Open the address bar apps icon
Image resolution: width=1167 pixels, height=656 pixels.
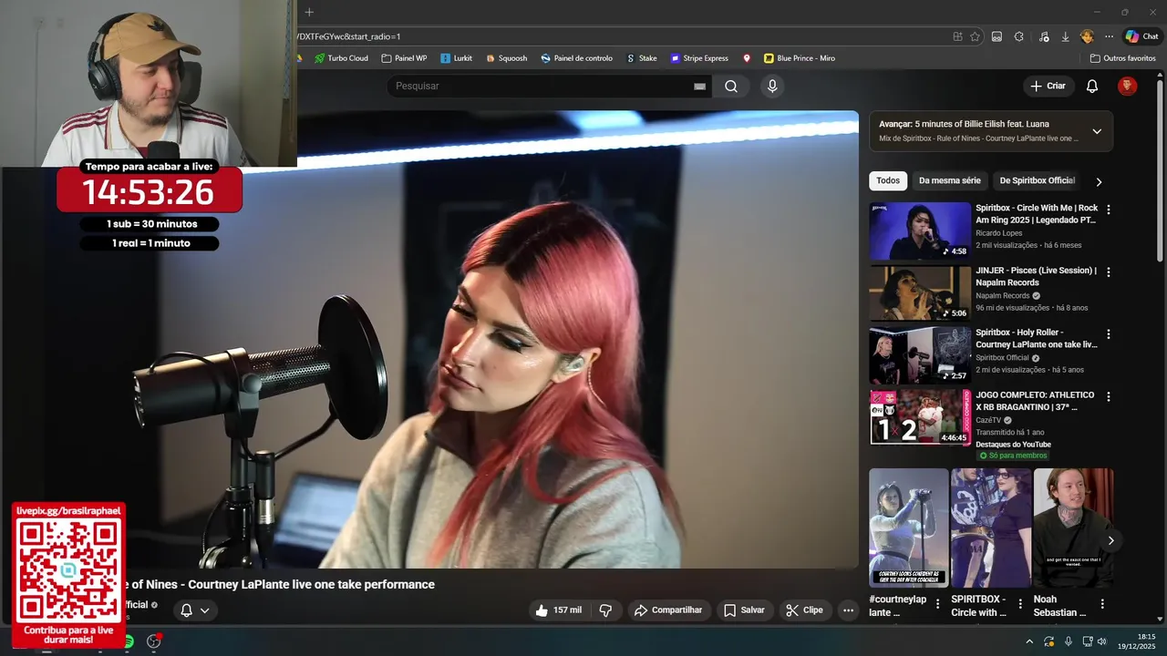957,36
